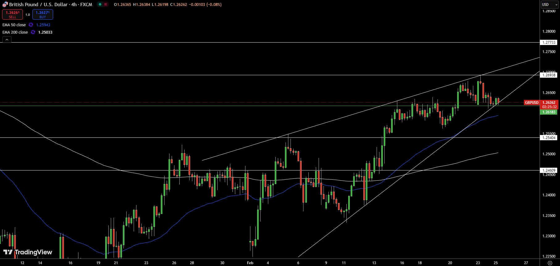
Task: Click the 1.23000 price axis tick
Action: (x=549, y=236)
